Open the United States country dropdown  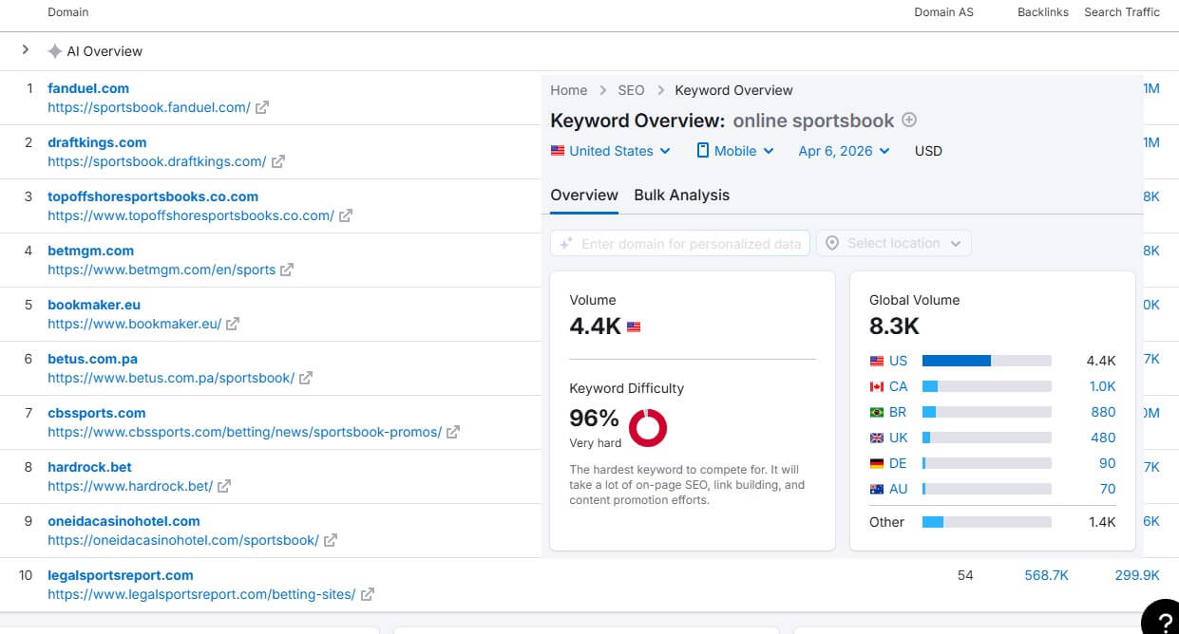[x=611, y=151]
